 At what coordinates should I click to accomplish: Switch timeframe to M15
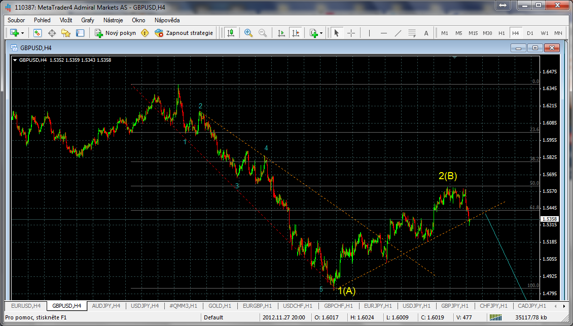click(473, 33)
